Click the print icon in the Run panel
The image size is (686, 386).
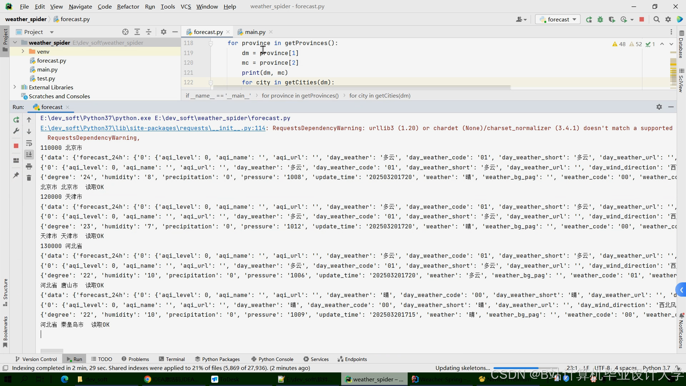pyautogui.click(x=29, y=166)
